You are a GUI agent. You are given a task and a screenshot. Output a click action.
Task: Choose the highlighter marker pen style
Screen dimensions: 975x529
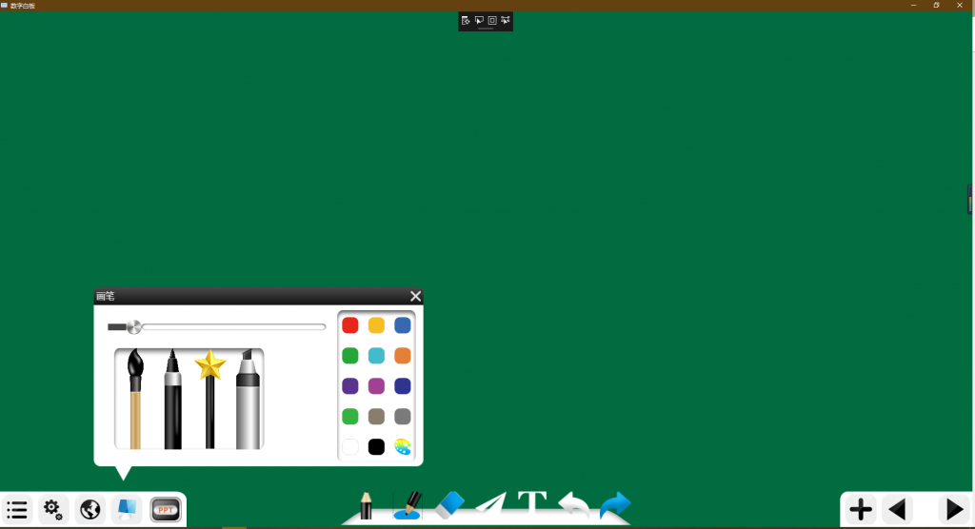pos(248,400)
